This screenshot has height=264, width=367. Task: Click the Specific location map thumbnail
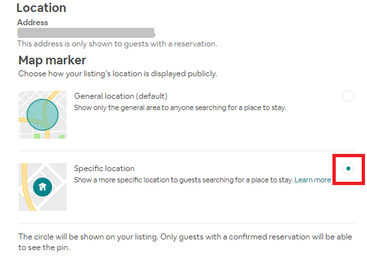43,187
